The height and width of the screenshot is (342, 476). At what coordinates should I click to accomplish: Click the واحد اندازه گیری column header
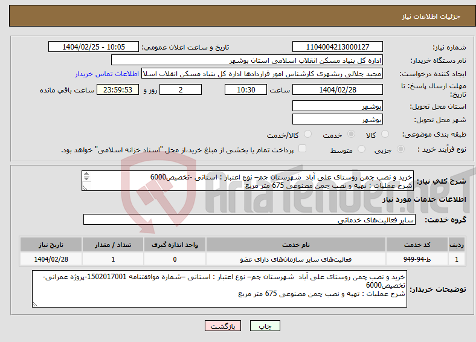click(175, 245)
